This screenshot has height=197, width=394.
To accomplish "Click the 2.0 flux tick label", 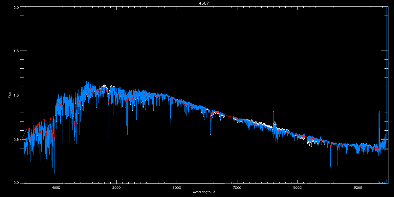I will coord(16,7).
